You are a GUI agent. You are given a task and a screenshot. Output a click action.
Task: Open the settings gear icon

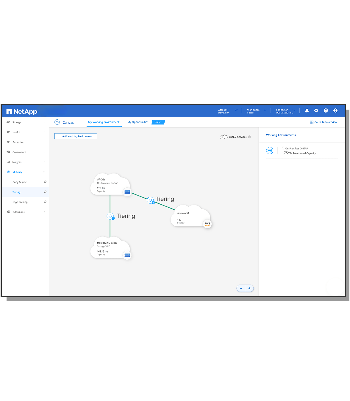pos(316,110)
